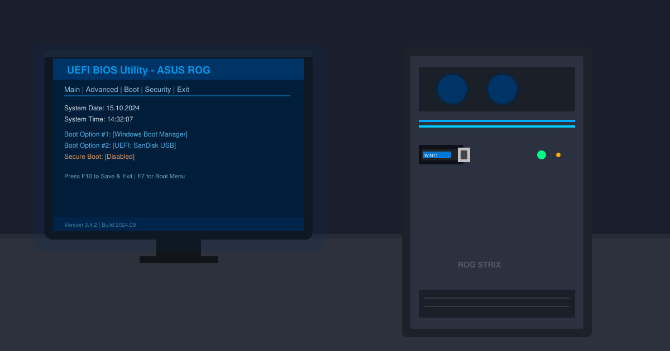Click the right circular fan on tower
Image resolution: width=670 pixels, height=351 pixels.
(502, 89)
